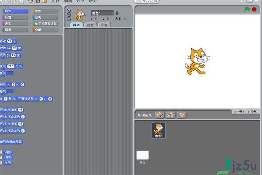Click the clockwise rotate 15 degrees block
Screen dimensions: 262x175
tap(11, 48)
